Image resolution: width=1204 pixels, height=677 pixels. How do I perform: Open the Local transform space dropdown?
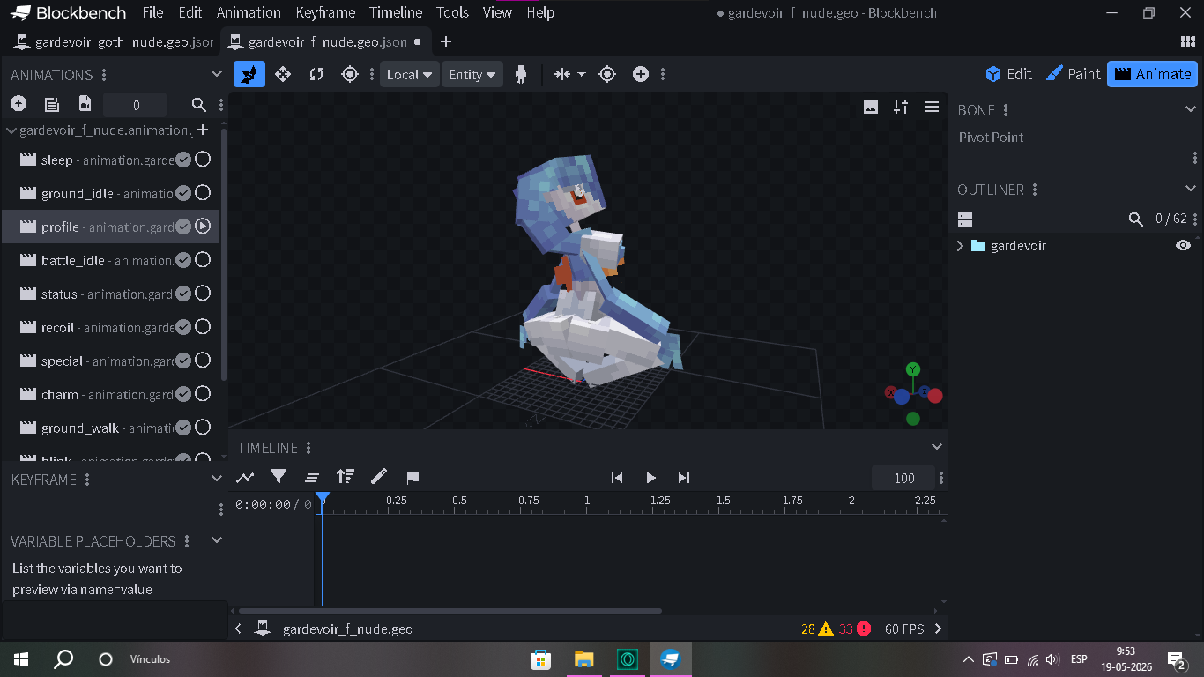coord(410,74)
